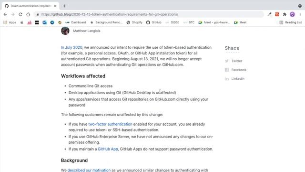This screenshot has width=305, height=172.
Task: Click the LinkedIn share icon
Action: pos(227,78)
